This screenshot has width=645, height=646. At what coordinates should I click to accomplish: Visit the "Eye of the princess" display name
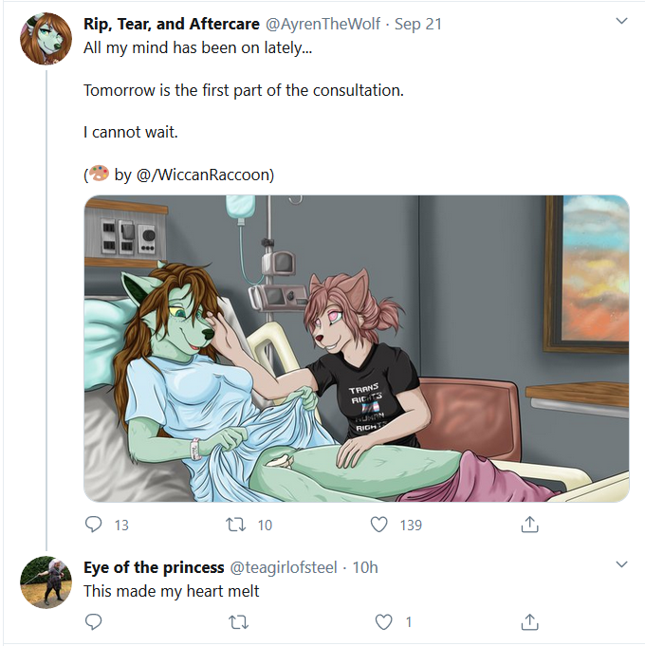coord(154,567)
